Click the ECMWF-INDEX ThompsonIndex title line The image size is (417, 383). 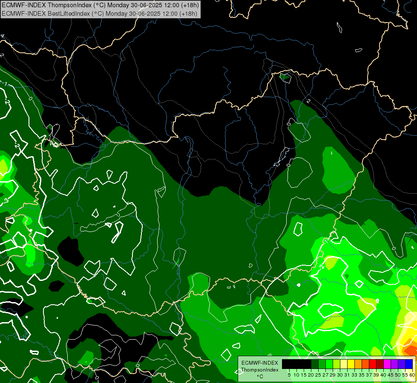(100, 5)
